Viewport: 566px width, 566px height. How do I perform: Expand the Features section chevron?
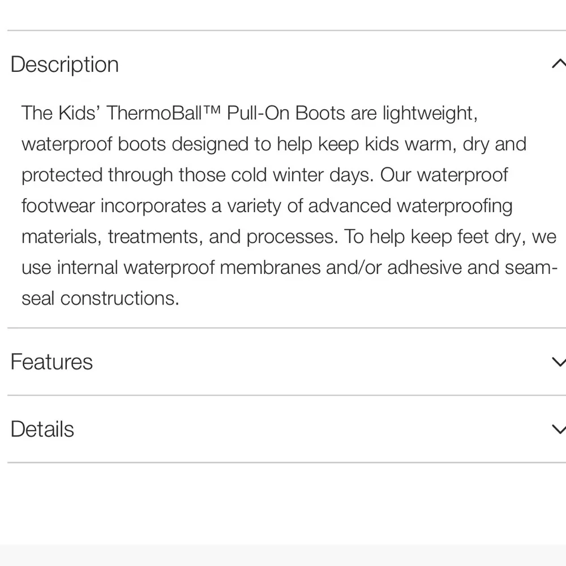(x=559, y=362)
